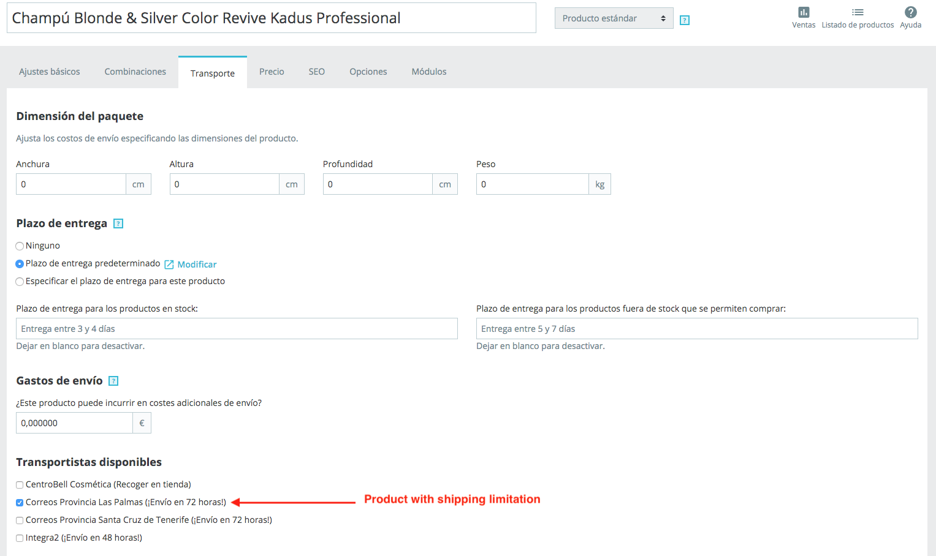Click out-of-stock delivery time text field

[697, 329]
